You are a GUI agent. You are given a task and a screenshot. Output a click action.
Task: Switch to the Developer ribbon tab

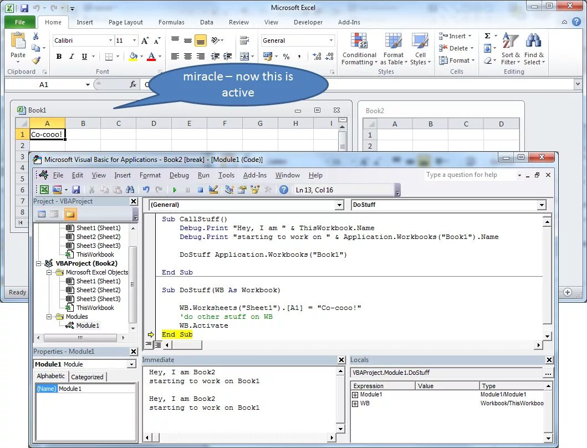[x=308, y=22]
